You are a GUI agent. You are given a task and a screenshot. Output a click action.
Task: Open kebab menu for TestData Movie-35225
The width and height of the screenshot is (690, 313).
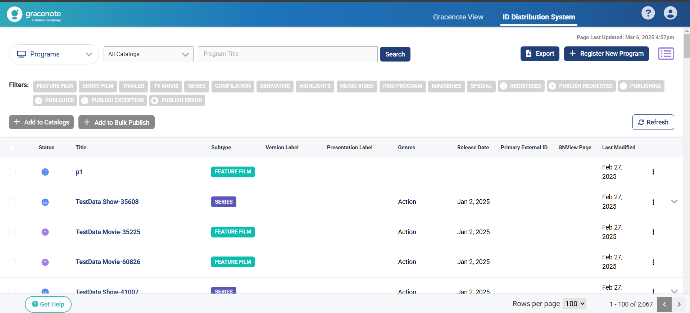pyautogui.click(x=653, y=232)
